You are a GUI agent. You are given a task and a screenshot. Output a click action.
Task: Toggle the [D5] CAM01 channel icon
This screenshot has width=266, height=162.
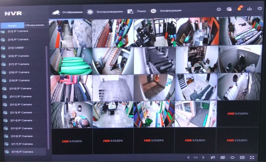tap(3, 48)
